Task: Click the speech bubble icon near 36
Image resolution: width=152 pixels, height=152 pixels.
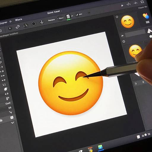Action: [x=145, y=135]
